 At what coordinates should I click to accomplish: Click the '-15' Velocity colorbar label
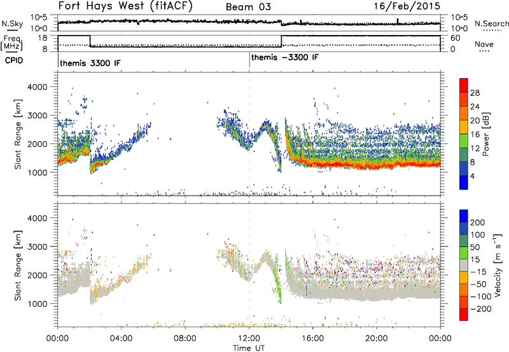[x=478, y=272]
